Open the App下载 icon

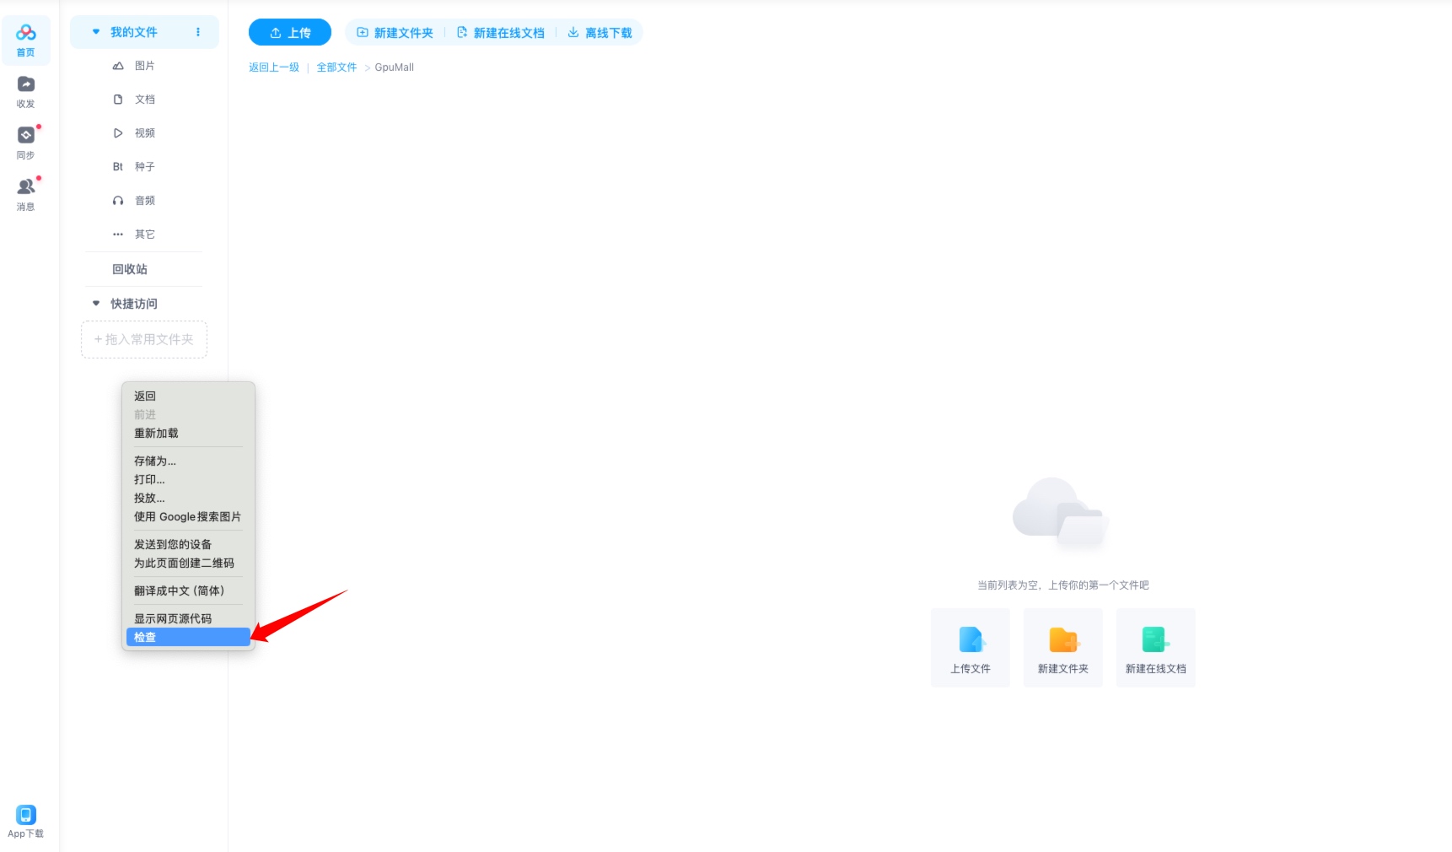point(26,822)
